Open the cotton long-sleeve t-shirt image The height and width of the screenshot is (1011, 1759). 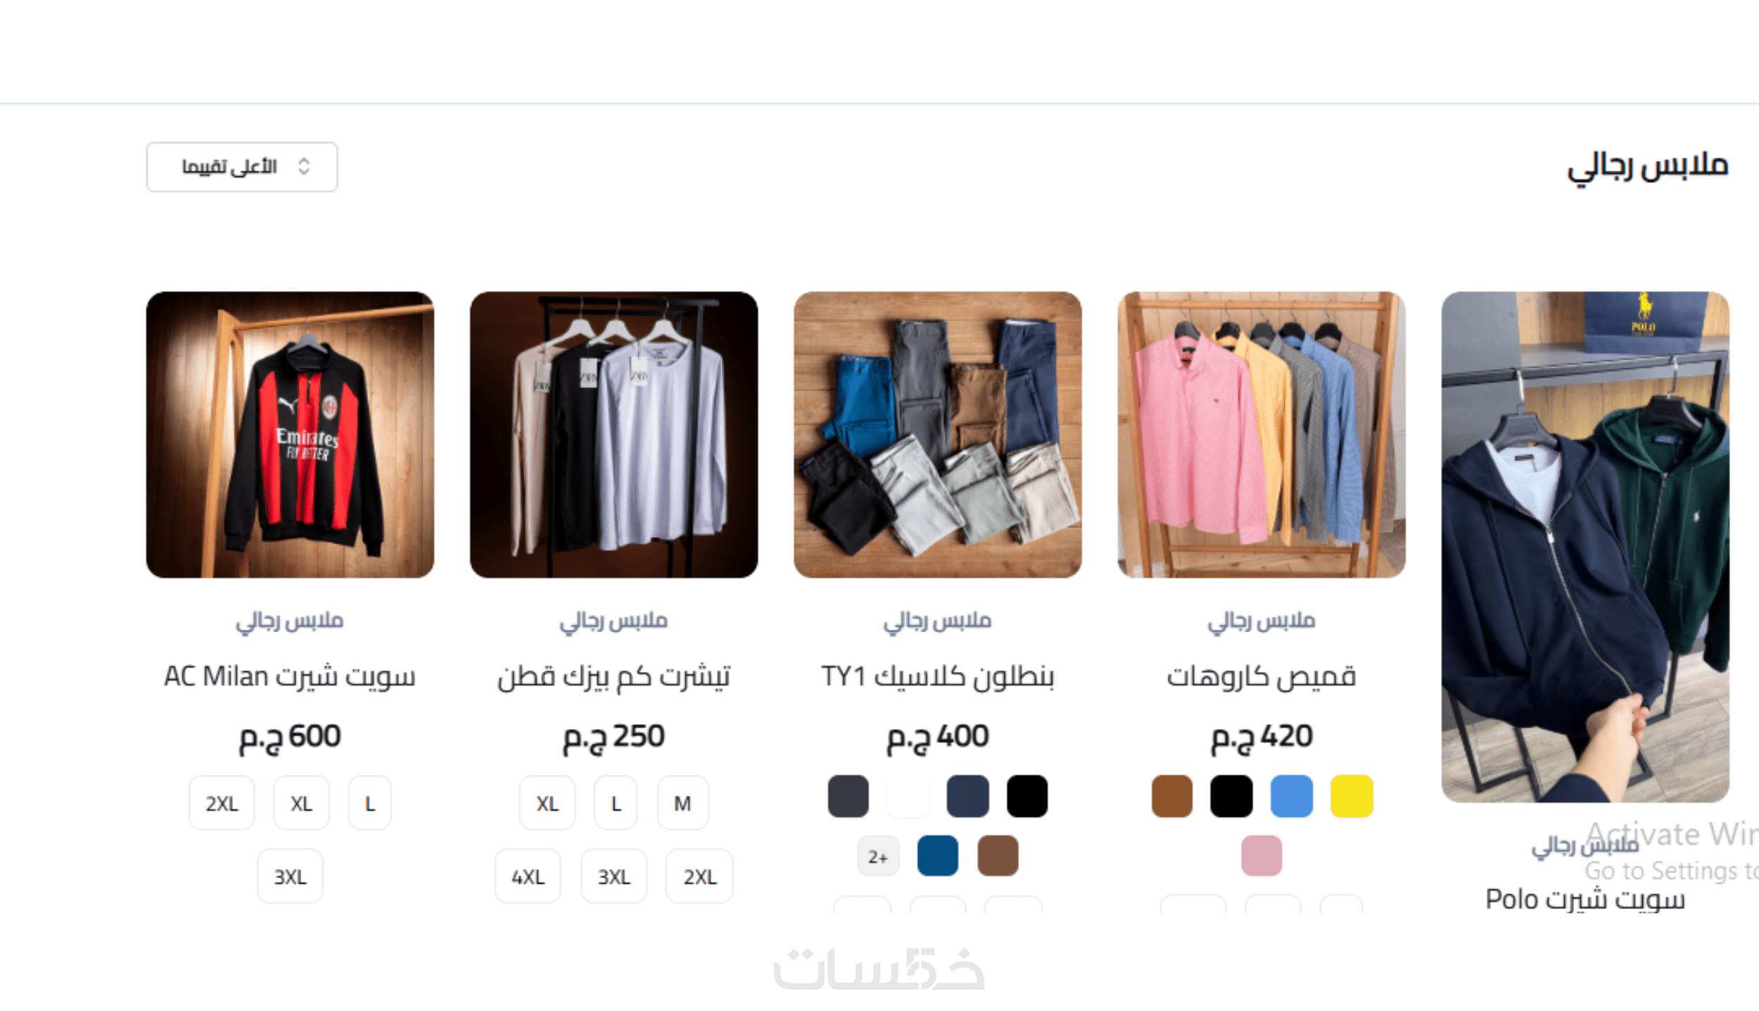(x=614, y=434)
